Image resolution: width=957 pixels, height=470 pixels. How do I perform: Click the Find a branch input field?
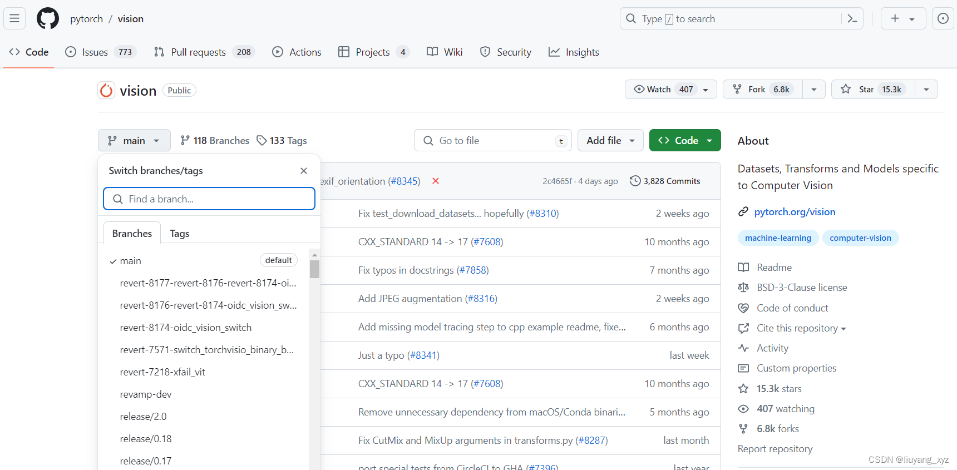click(x=209, y=199)
